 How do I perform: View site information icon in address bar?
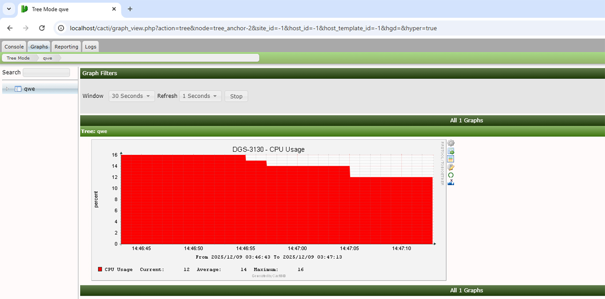click(x=61, y=28)
